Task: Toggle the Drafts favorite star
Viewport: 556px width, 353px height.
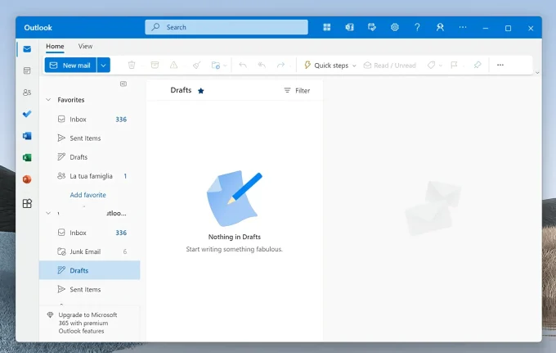Action: [x=201, y=91]
